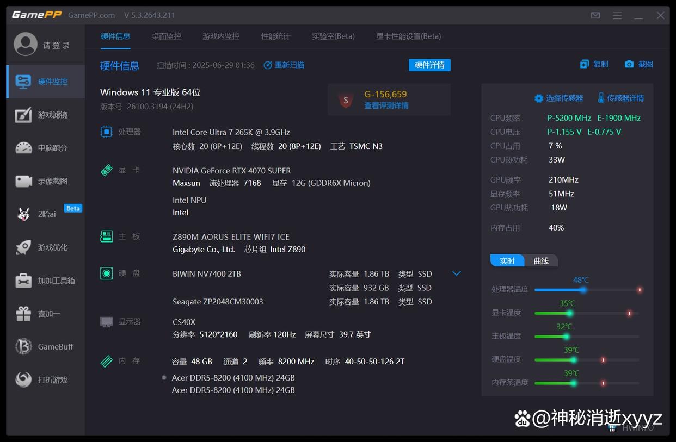Switch to the 硬件信息 tab
Viewport: 676px width, 442px height.
point(115,36)
